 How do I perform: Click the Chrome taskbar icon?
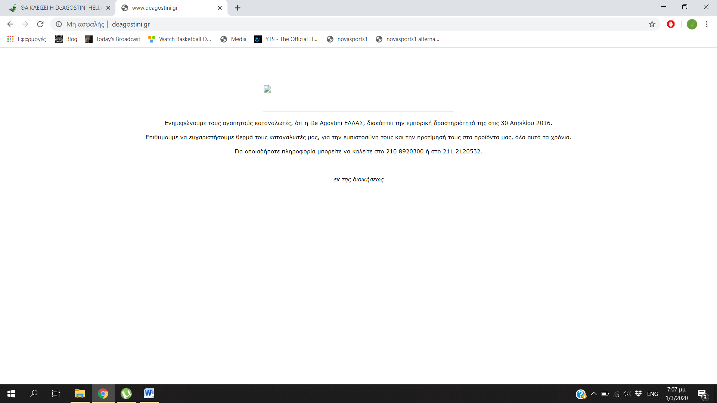pyautogui.click(x=103, y=394)
